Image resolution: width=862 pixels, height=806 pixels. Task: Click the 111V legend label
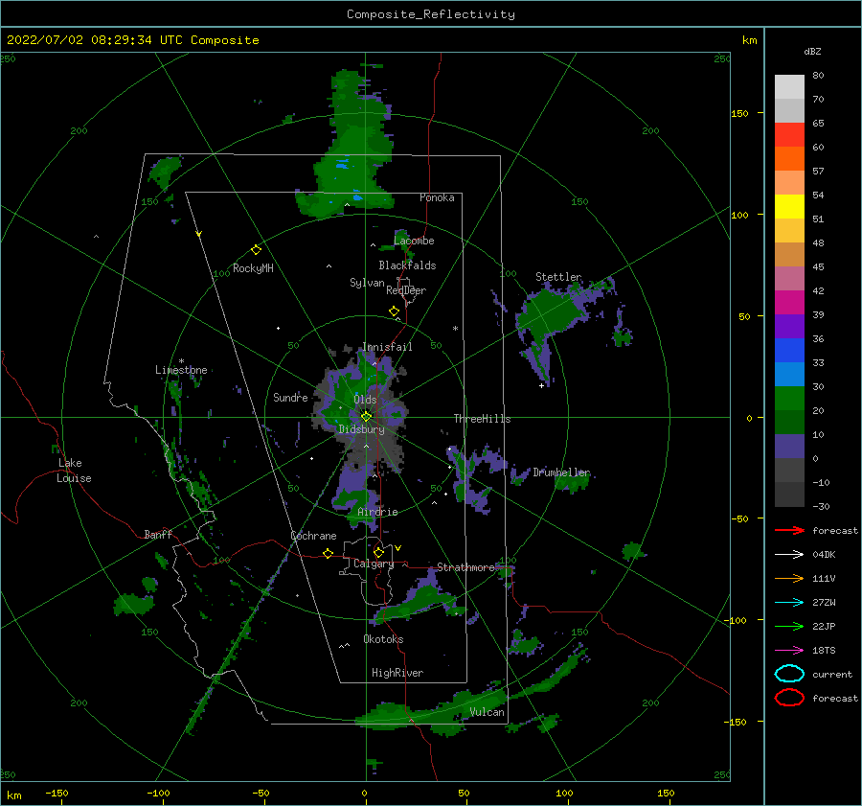click(x=824, y=578)
